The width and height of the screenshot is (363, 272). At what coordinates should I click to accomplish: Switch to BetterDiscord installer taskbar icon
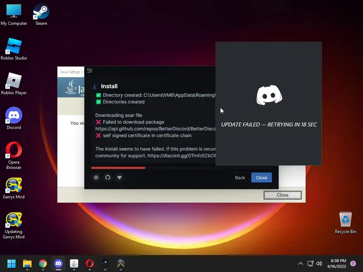point(105,263)
